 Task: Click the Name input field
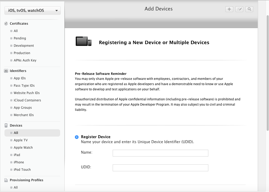pyautogui.click(x=161, y=153)
